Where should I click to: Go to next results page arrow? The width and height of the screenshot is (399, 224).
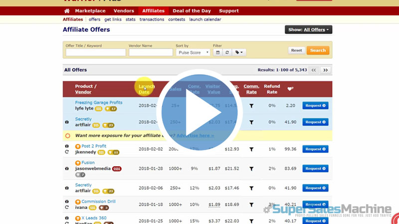[x=326, y=70]
